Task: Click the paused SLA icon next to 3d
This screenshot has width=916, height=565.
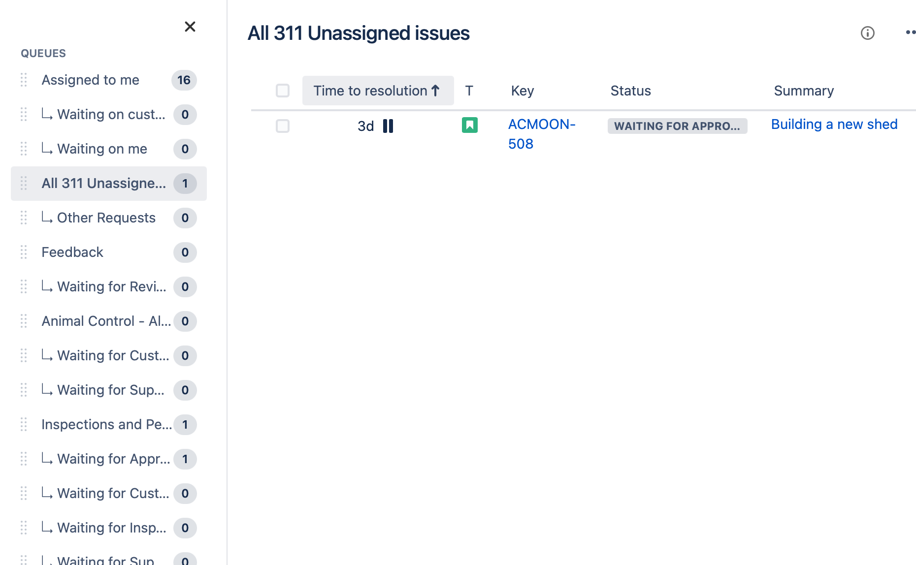Action: click(x=388, y=126)
